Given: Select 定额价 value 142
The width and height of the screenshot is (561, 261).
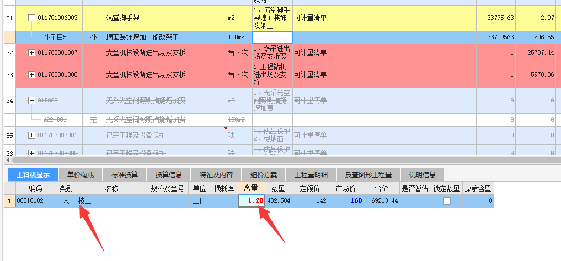Looking at the screenshot, I should [310, 200].
